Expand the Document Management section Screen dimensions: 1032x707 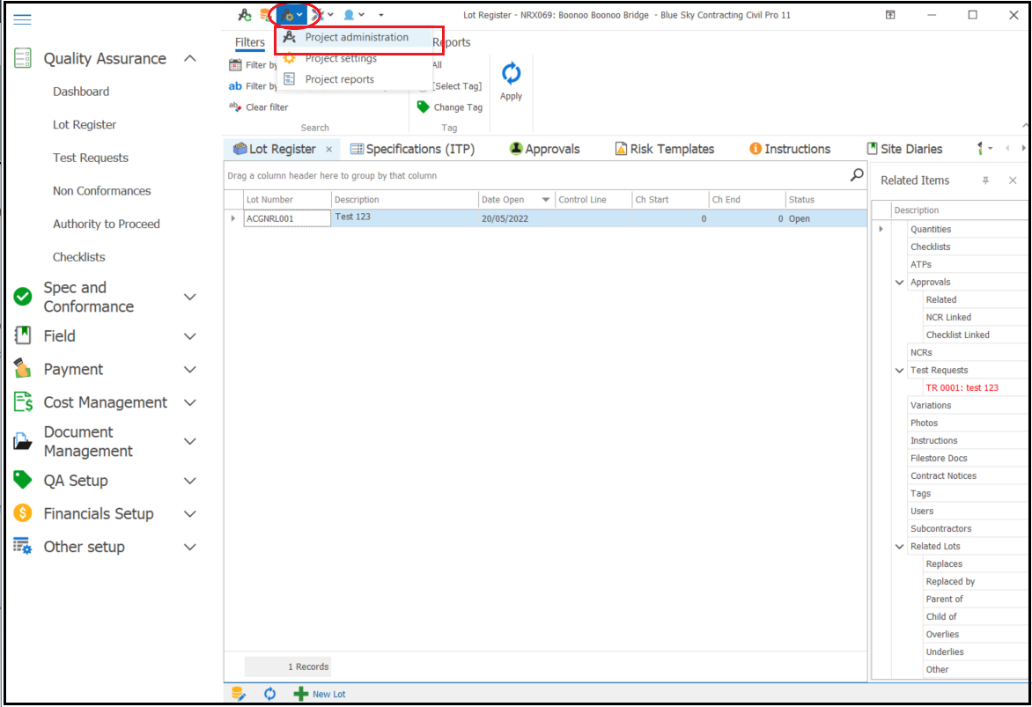(x=190, y=441)
